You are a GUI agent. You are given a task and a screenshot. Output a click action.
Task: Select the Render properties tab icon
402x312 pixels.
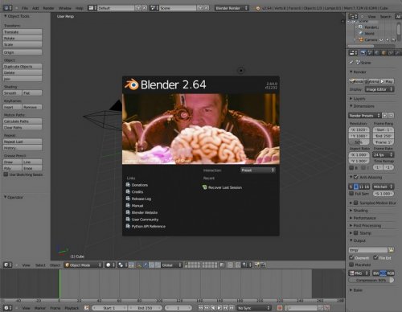coord(363,52)
